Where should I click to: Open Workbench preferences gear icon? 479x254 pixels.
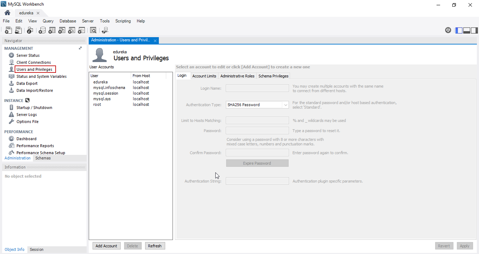pyautogui.click(x=448, y=30)
